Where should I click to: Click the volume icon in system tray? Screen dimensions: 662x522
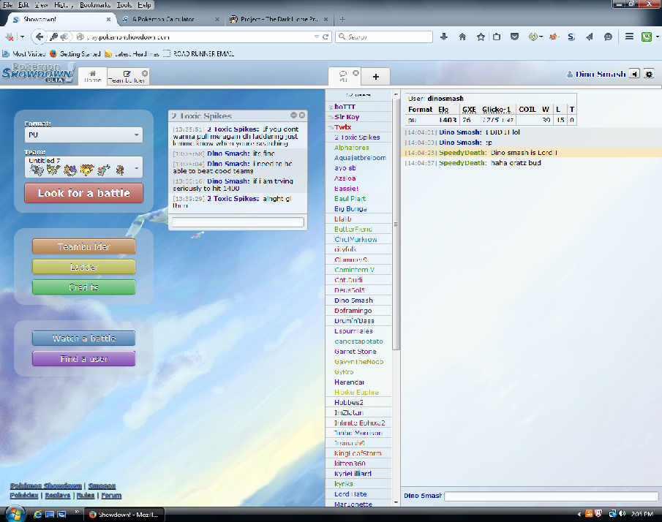[622, 514]
